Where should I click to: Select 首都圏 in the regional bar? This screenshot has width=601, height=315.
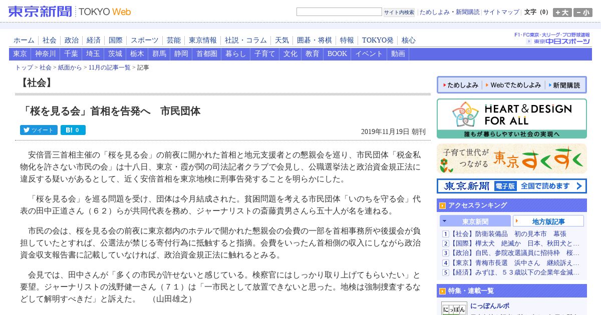207,54
